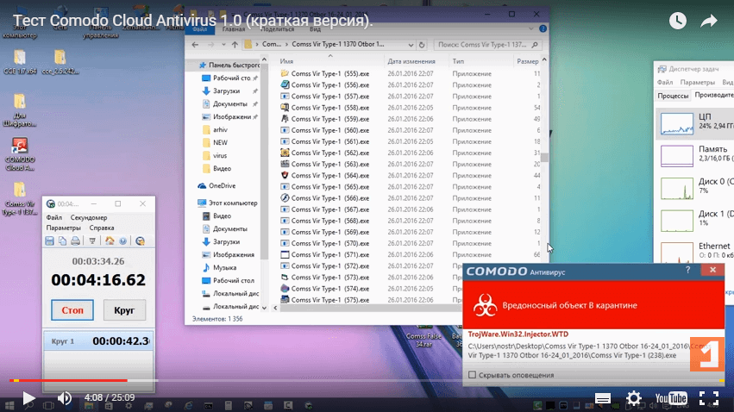Open COMODO Cloud Antivirus desktop icon
Screen dimensions: 734x412
point(20,154)
